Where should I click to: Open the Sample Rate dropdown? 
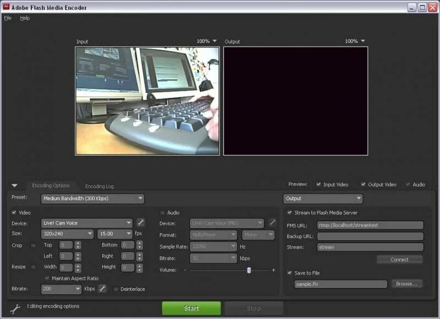[x=213, y=246]
